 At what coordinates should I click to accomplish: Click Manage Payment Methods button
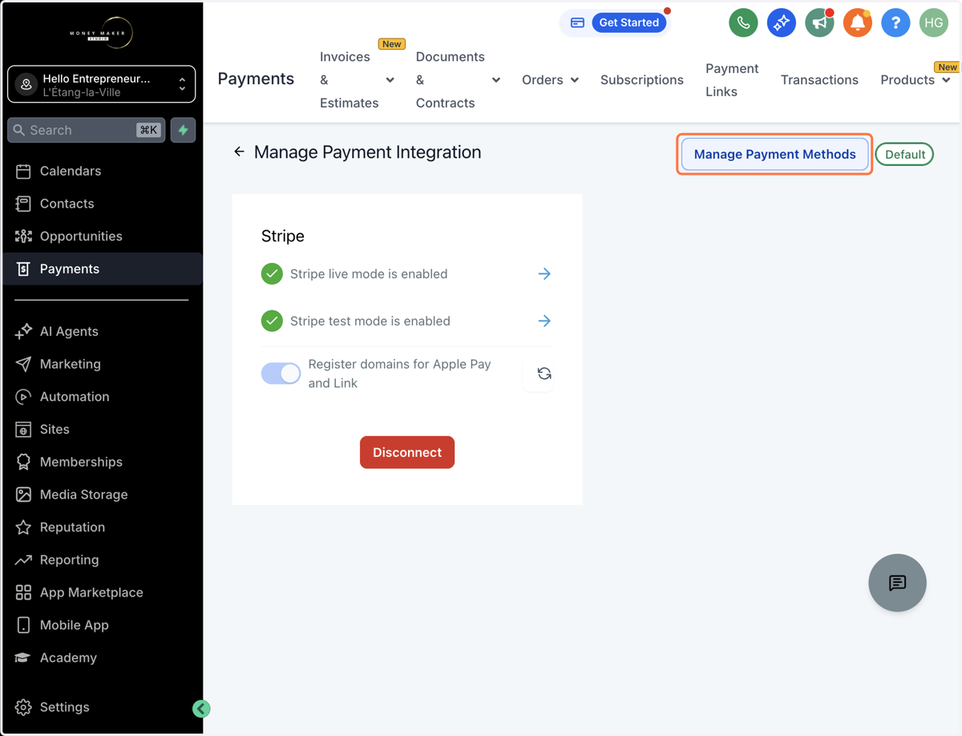[x=774, y=154]
